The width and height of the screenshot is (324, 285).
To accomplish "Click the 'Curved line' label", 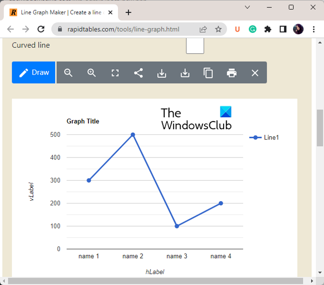I will pos(31,45).
